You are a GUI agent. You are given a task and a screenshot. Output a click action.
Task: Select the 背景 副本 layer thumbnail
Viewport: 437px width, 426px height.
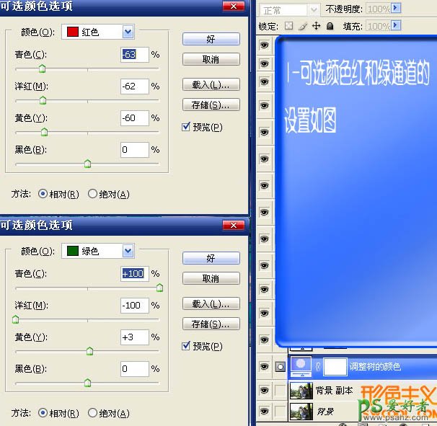coord(301,390)
